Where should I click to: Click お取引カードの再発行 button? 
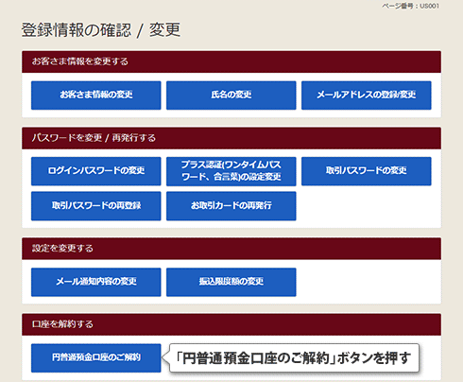(x=231, y=206)
